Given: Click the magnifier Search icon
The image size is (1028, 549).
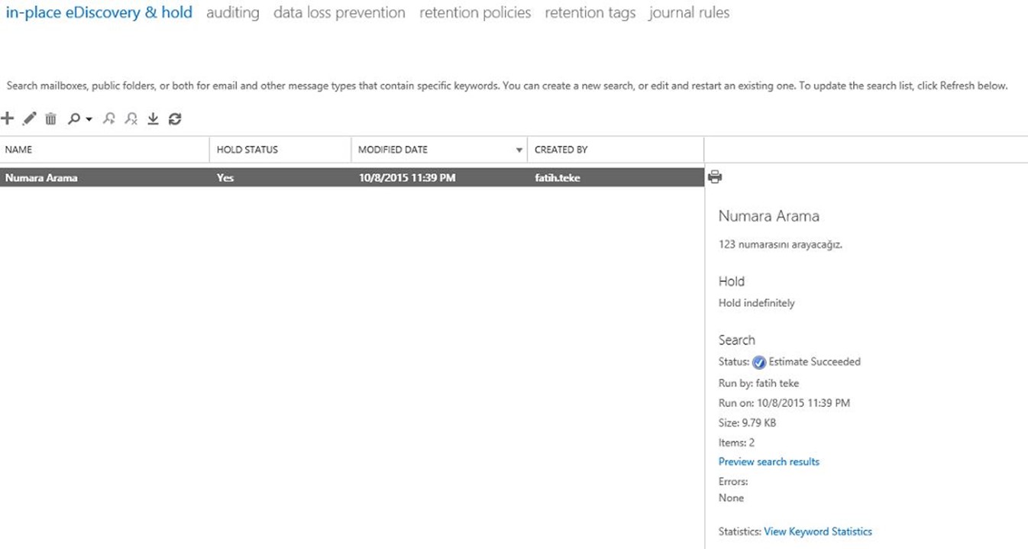Looking at the screenshot, I should [x=75, y=118].
